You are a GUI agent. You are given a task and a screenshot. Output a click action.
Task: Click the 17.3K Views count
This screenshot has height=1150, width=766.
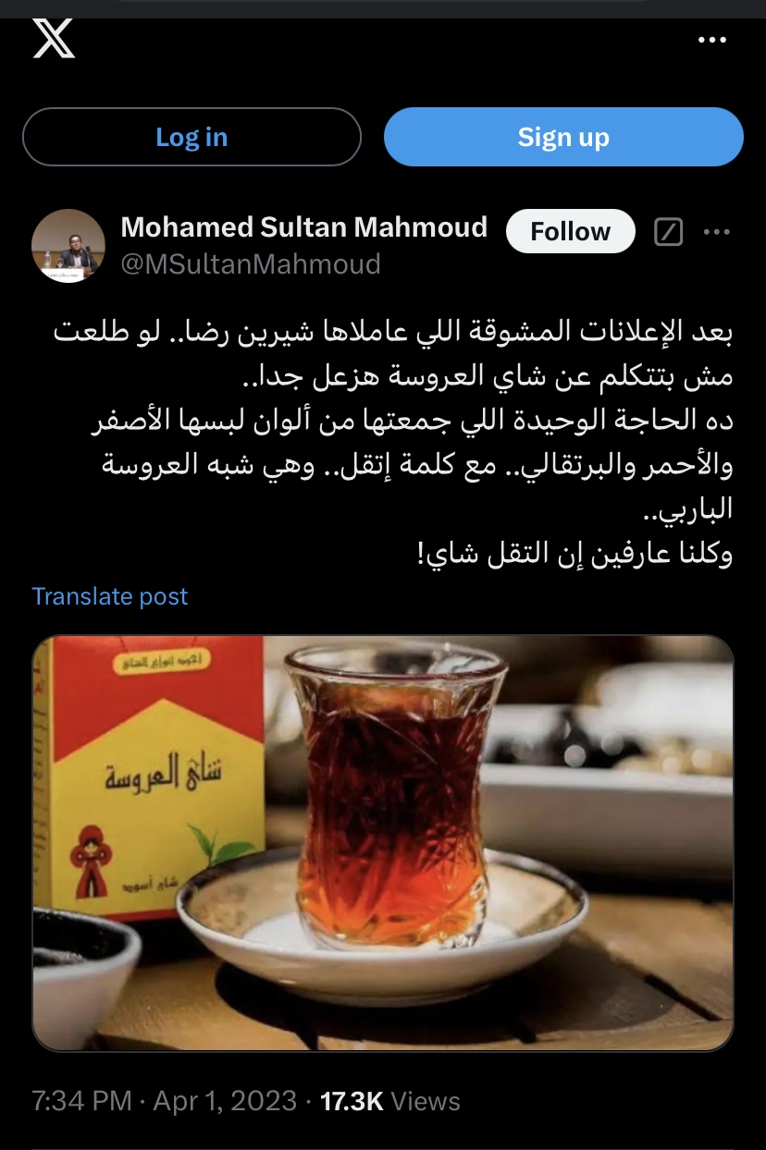[389, 1101]
